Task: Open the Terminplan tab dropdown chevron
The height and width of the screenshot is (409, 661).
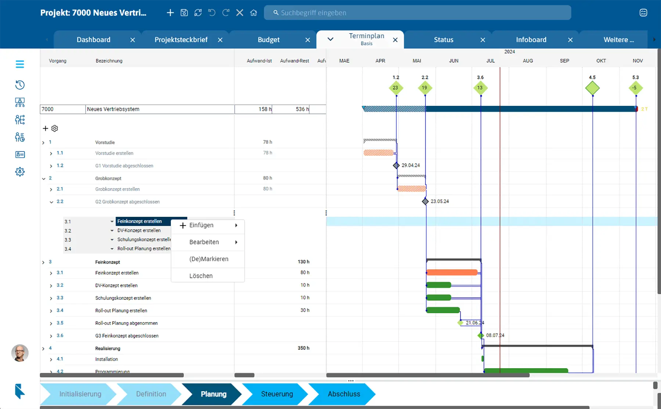Action: pyautogui.click(x=330, y=39)
